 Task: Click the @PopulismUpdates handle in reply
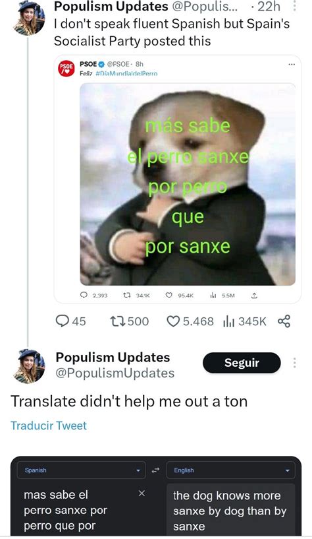point(115,373)
